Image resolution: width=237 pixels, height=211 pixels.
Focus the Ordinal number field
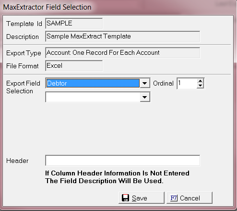click(x=187, y=83)
